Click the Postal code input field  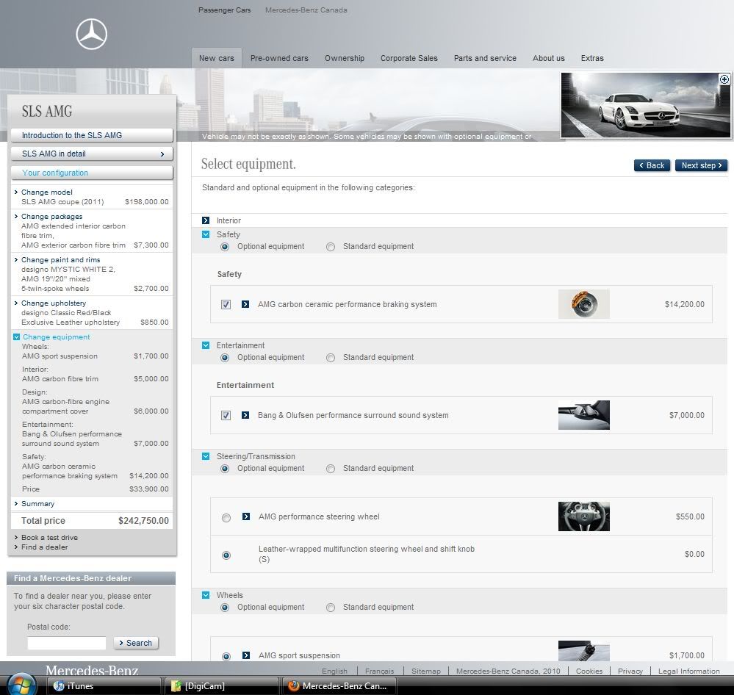pos(66,643)
